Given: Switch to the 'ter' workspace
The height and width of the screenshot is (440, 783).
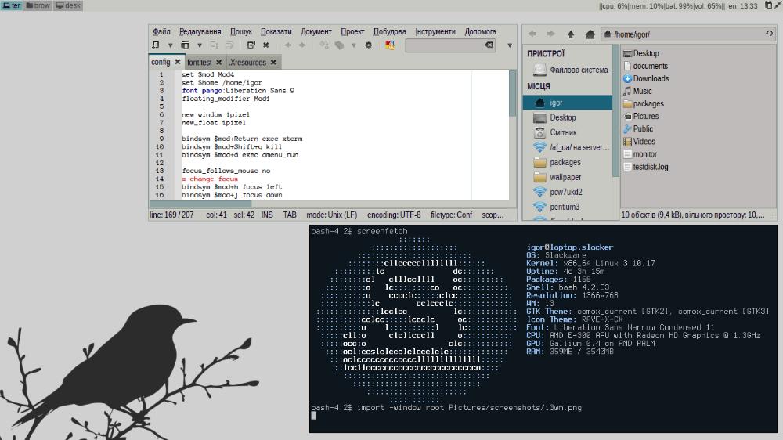Looking at the screenshot, I should point(12,5).
